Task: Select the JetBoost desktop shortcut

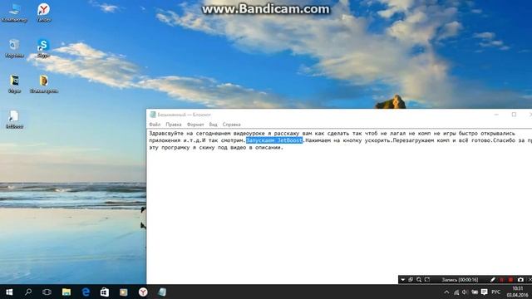Action: [x=14, y=120]
